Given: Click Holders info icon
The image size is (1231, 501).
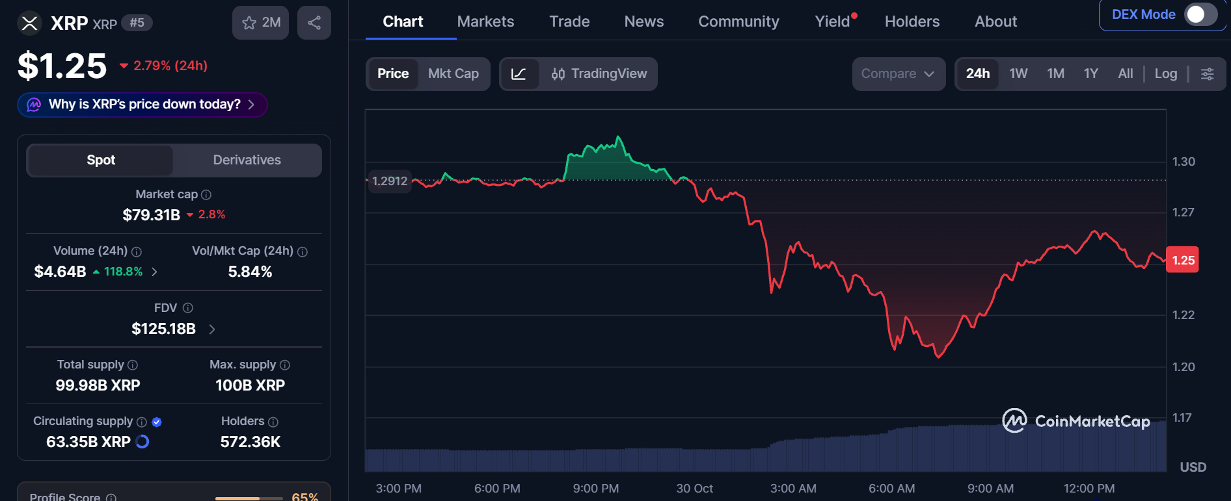Looking at the screenshot, I should pyautogui.click(x=273, y=422).
